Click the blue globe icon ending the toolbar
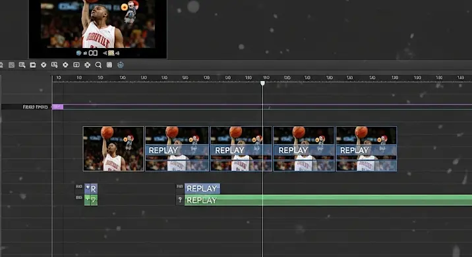The image size is (472, 257). tap(121, 65)
